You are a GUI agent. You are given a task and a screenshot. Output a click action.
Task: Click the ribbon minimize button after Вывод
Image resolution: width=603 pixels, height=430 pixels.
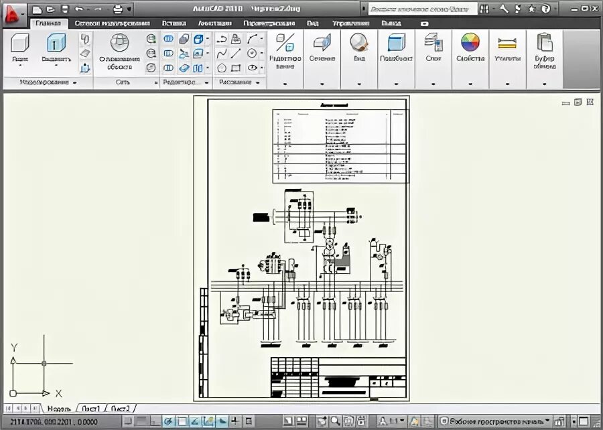[x=425, y=24]
